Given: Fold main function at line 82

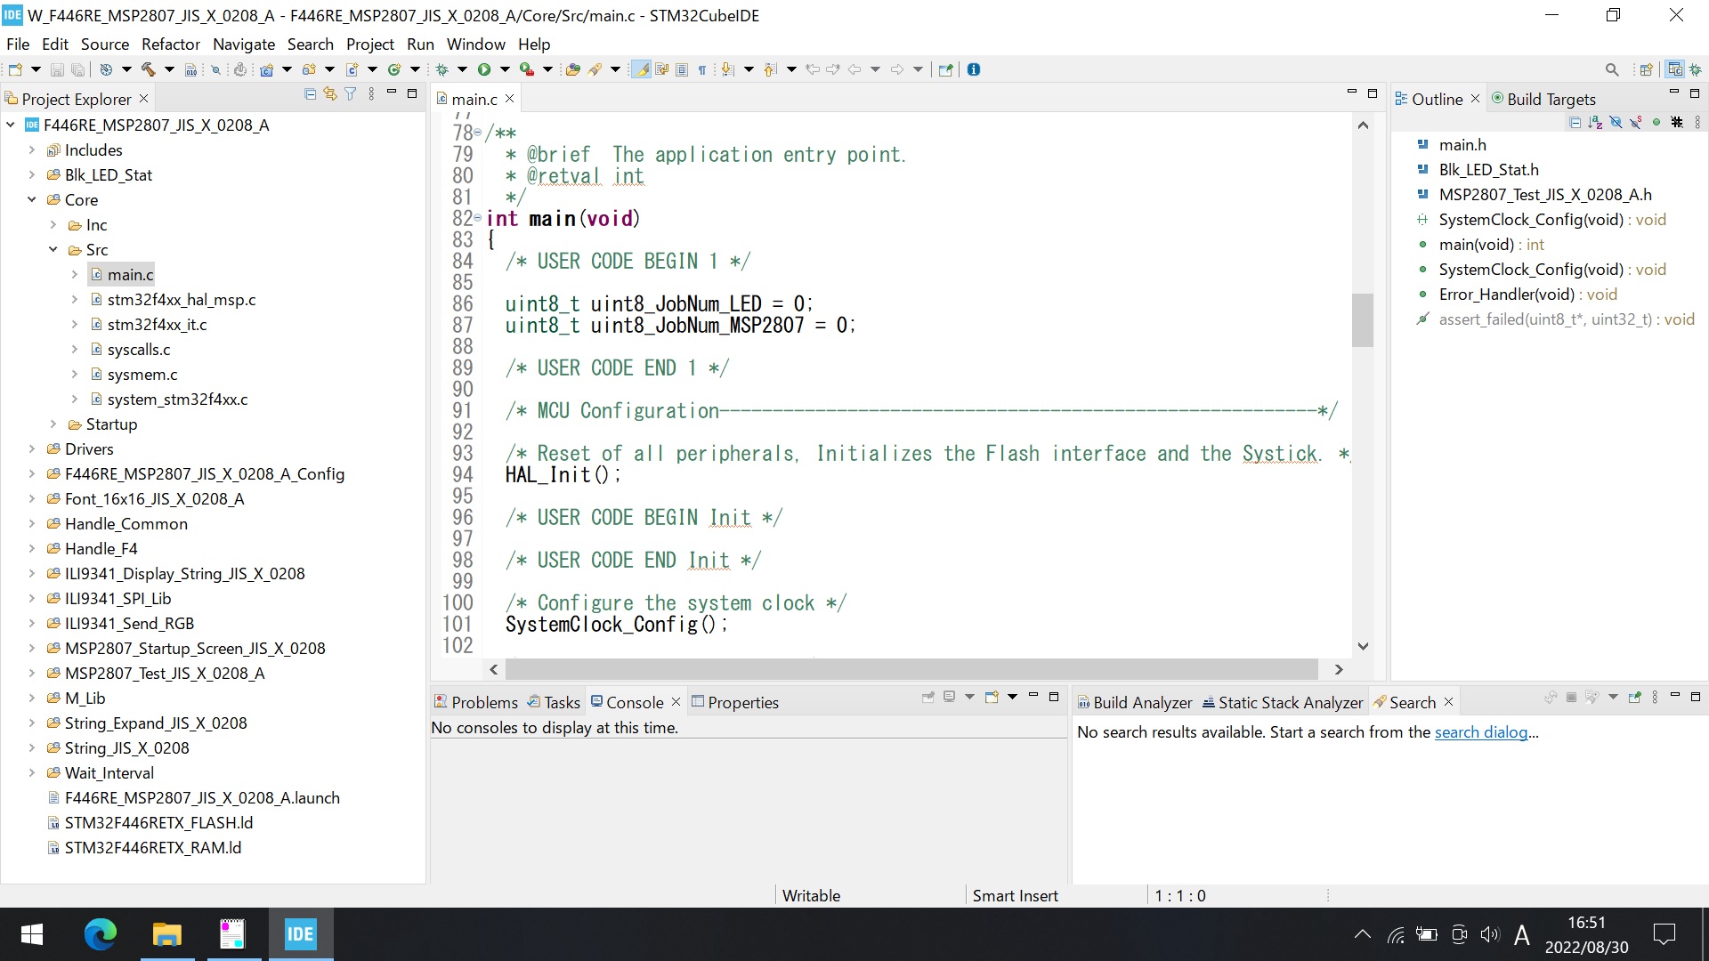Looking at the screenshot, I should point(478,218).
